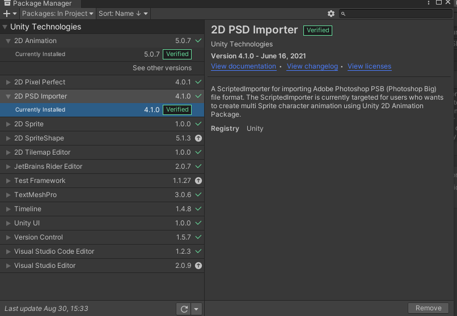
Task: Expand the 2D Pixel Perfect package entry
Action: tap(8, 82)
